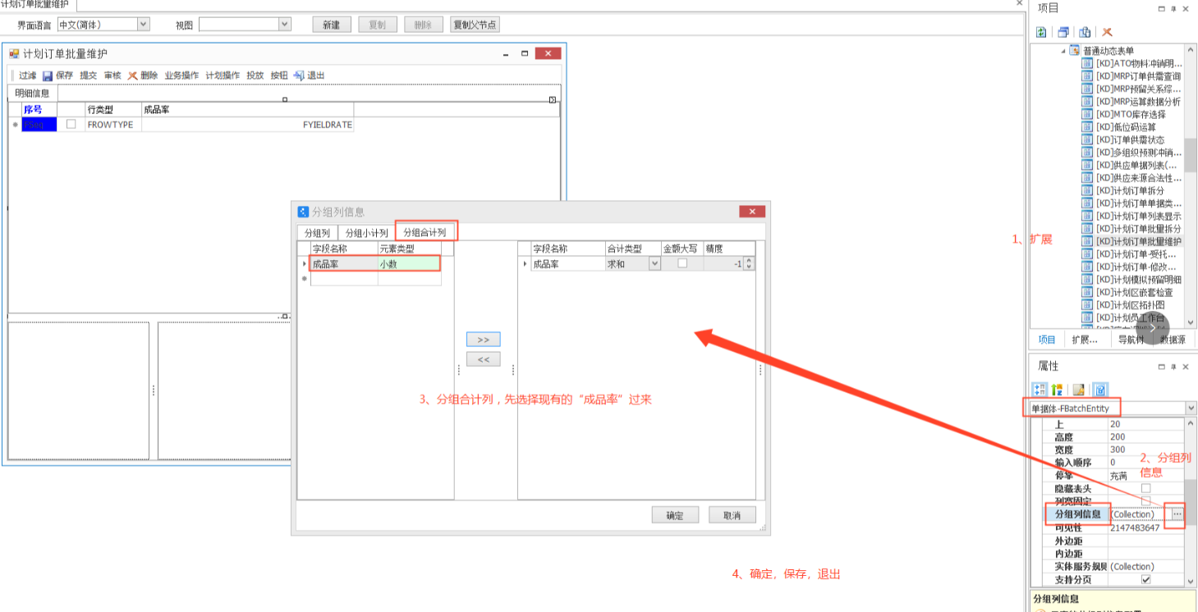Click the 精度 spinner arrows
The width and height of the screenshot is (1198, 612).
748,264
